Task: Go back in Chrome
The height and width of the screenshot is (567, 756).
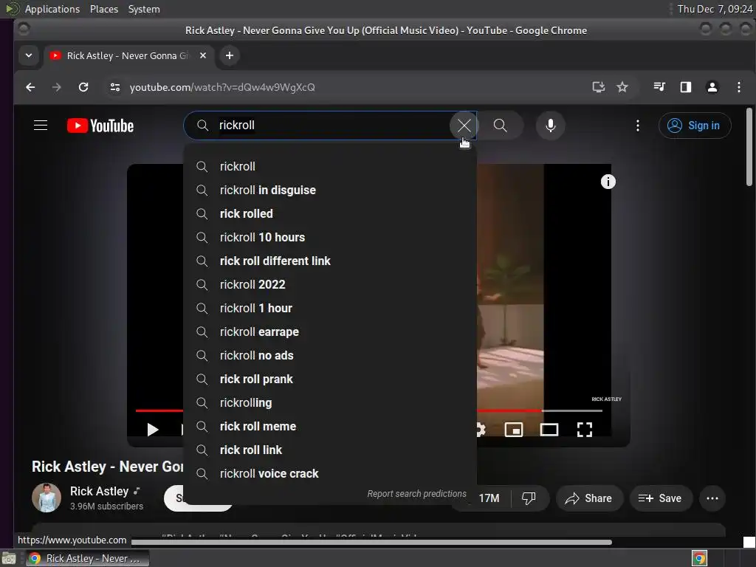Action: (x=30, y=87)
